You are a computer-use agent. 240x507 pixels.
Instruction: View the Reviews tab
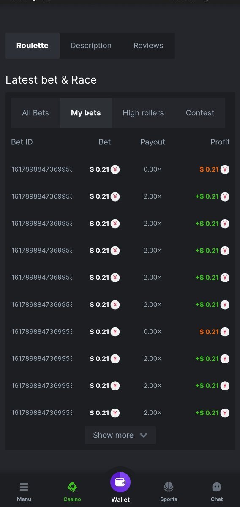(148, 46)
